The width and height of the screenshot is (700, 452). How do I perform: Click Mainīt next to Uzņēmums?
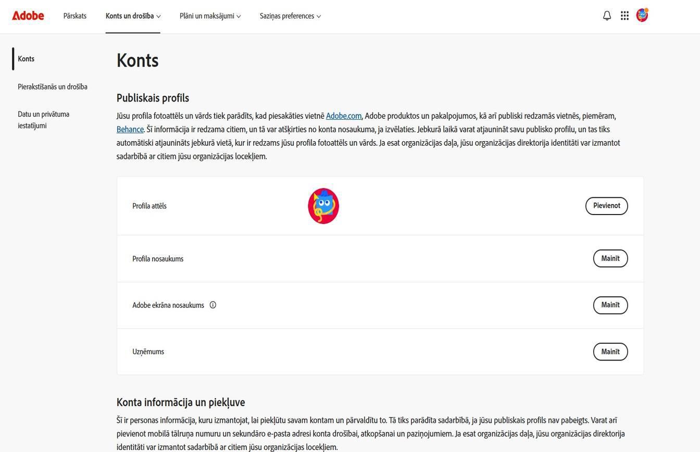pyautogui.click(x=610, y=351)
